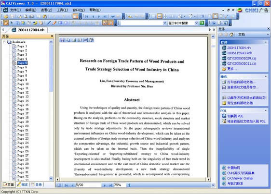Click the Open file folder icon
Image resolution: width=271 pixels, height=194 pixels.
tap(6, 16)
